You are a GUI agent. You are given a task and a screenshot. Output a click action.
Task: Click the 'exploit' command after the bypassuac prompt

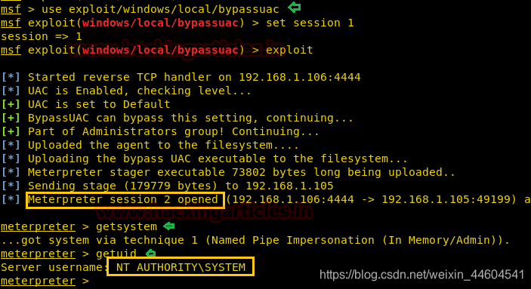pyautogui.click(x=289, y=50)
